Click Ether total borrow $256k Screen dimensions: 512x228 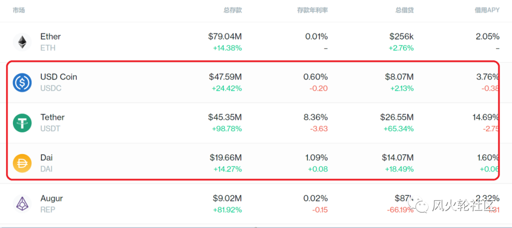pyautogui.click(x=402, y=36)
